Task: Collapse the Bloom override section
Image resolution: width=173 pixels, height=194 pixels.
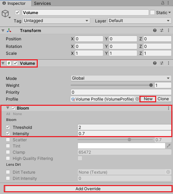Action: (8, 108)
